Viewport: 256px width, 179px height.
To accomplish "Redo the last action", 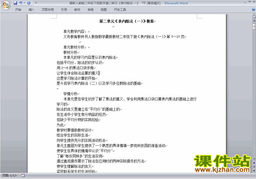I will pos(29,3).
